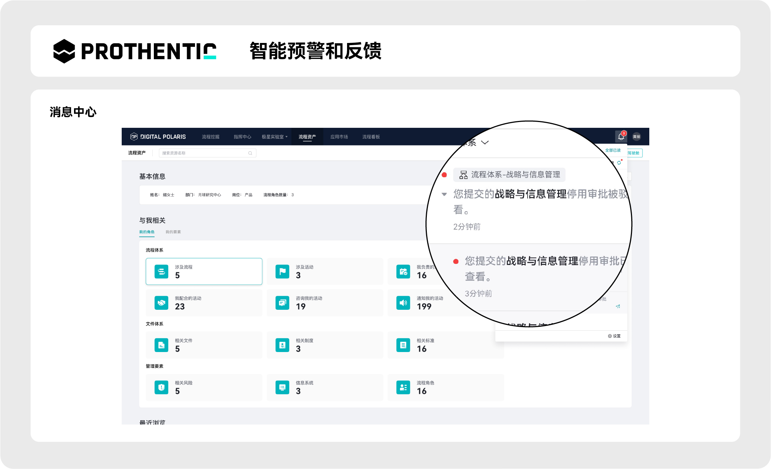Viewport: 771px width, 469px height.
Task: Open the notification bell with badge 9
Action: (621, 136)
